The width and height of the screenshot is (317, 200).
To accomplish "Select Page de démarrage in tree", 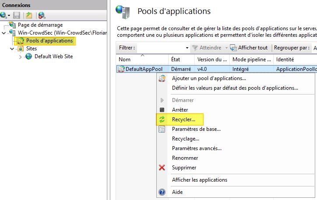I will pos(40,25).
